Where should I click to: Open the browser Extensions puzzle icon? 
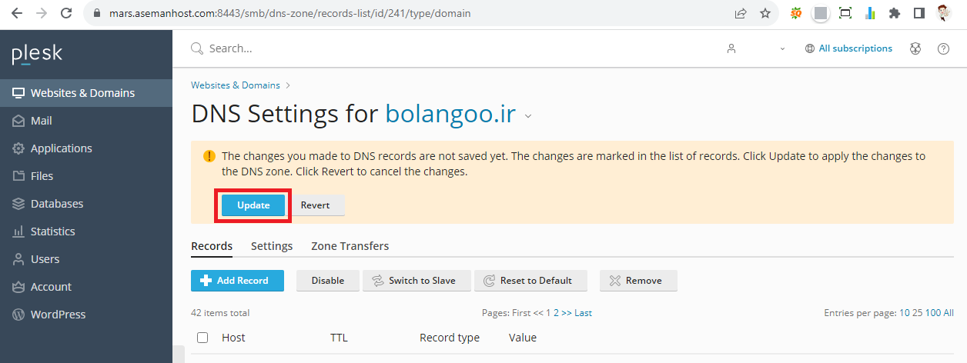[894, 13]
